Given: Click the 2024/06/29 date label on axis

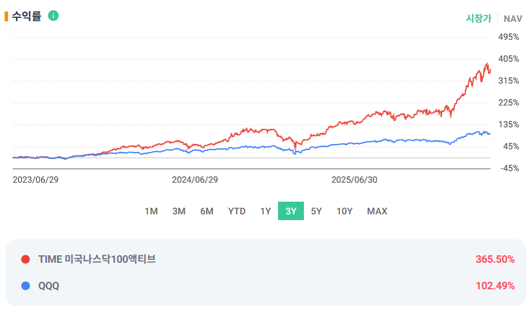Looking at the screenshot, I should (x=195, y=180).
